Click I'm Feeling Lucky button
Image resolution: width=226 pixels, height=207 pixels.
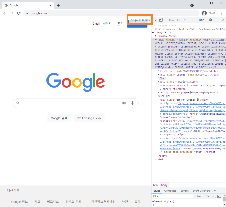coord(89,118)
